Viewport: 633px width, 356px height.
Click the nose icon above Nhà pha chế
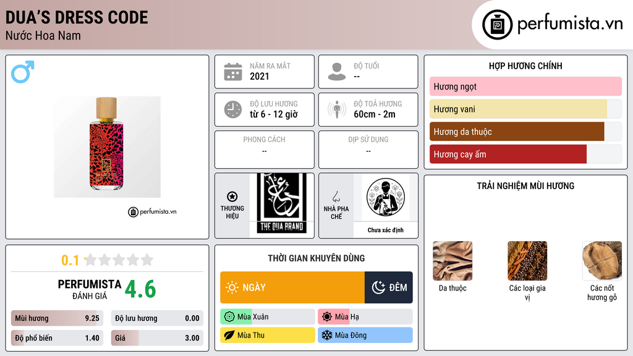(336, 197)
